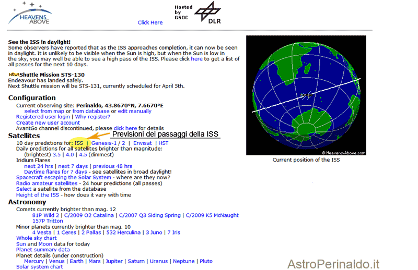Open the Whole sky chart
This screenshot has width=418, height=270.
[36, 238]
